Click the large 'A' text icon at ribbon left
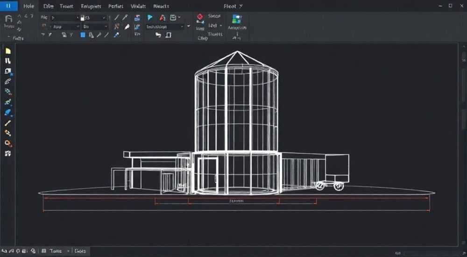The image size is (467, 257). (x=9, y=19)
